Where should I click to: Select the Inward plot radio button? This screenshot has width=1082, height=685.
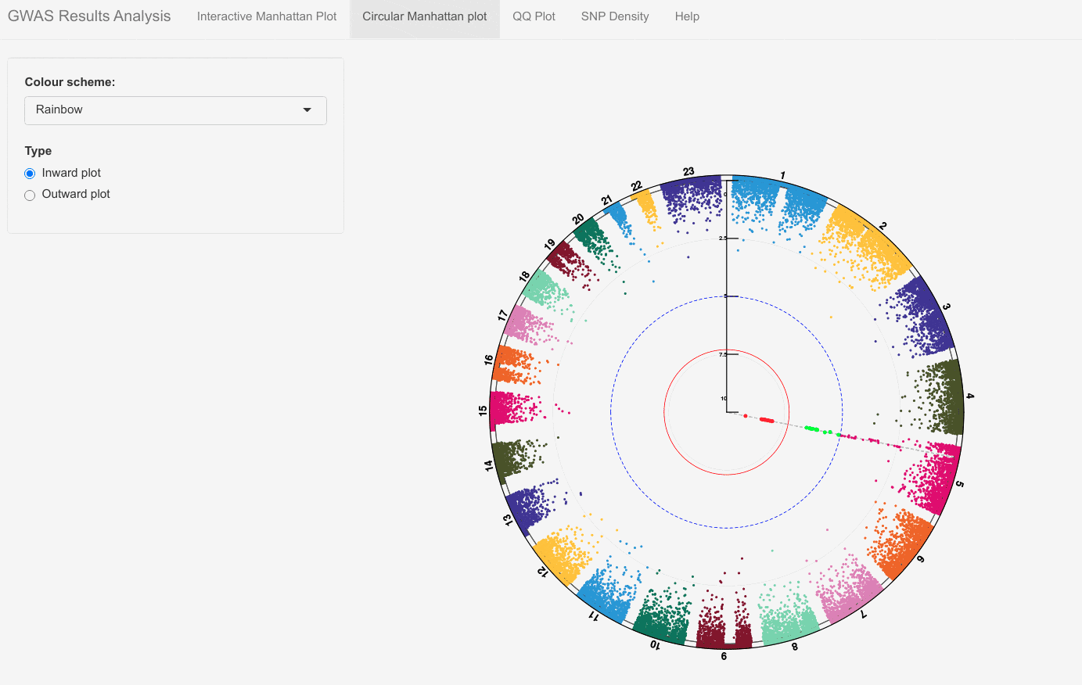click(x=29, y=173)
